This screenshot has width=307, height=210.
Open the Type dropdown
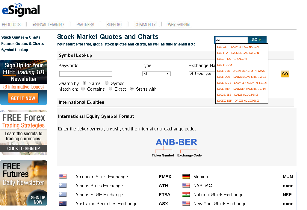(156, 74)
